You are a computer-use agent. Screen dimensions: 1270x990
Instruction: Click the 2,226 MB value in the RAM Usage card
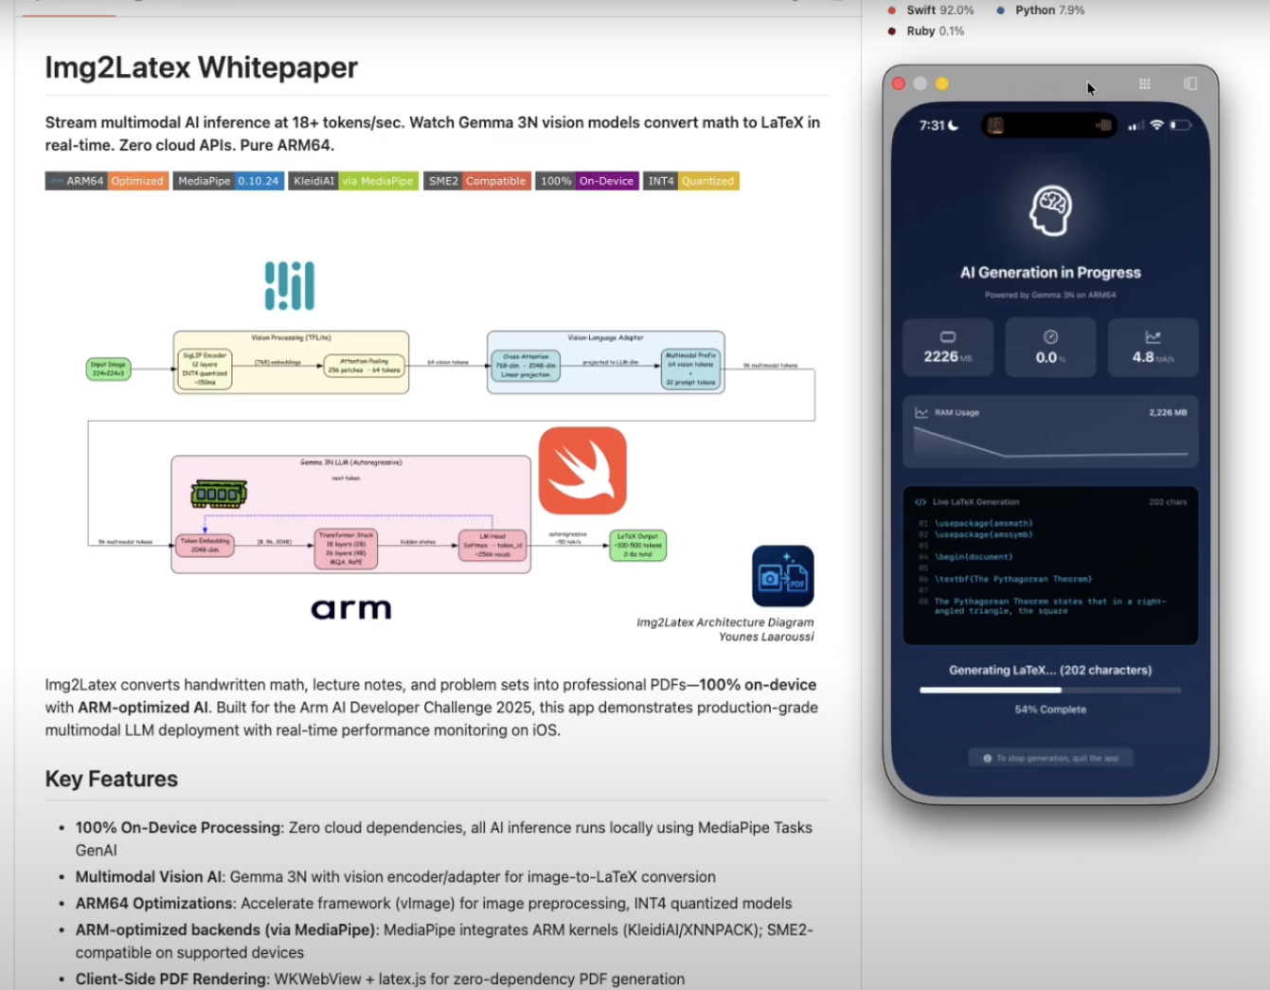click(x=1168, y=413)
